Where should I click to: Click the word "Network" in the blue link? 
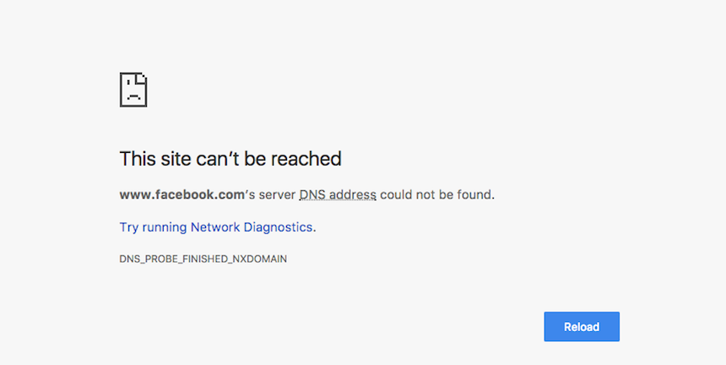click(x=215, y=227)
